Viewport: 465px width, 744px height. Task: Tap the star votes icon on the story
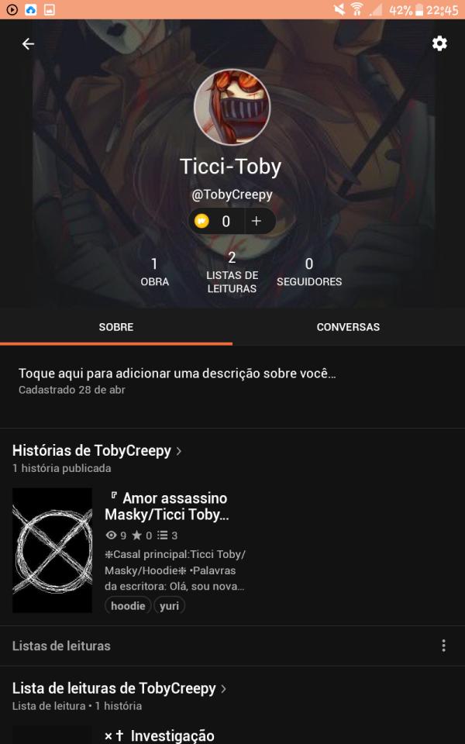(136, 536)
